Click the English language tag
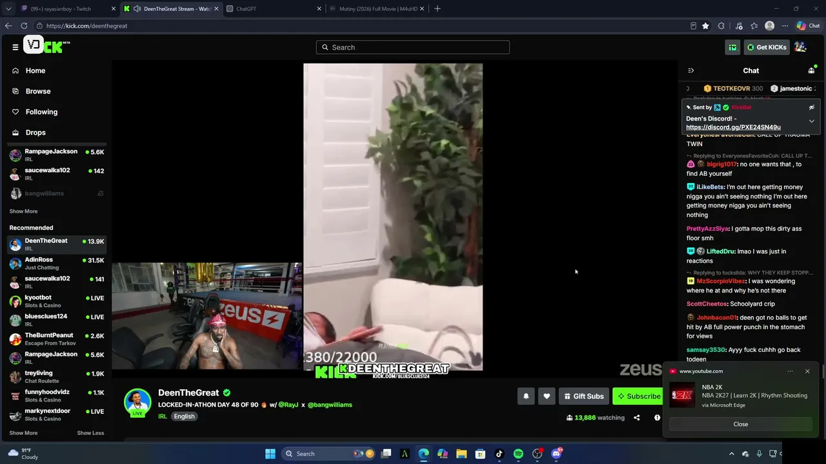Viewport: 826px width, 464px height. [184, 416]
